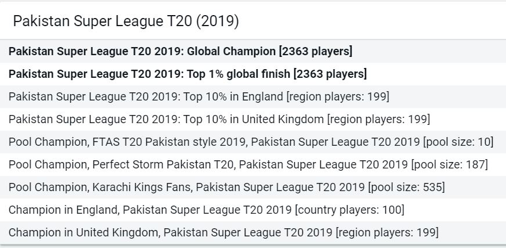Select FTAS T20 Pakistan style 2019 pool row
This screenshot has height=248, width=506.
(253, 142)
